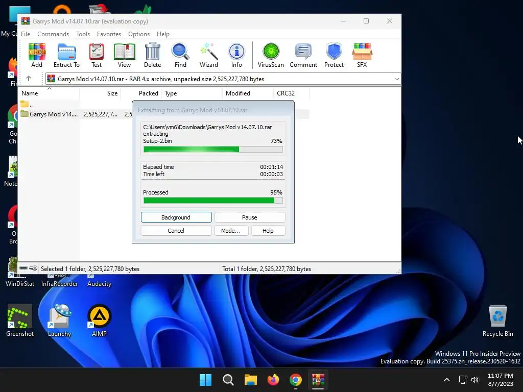Sort by the Modified column header
523x392 pixels.
click(248, 93)
